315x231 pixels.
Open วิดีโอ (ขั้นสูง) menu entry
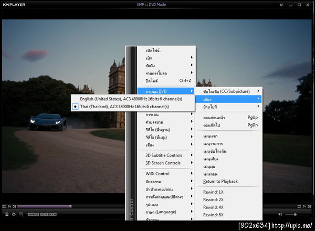pyautogui.click(x=165, y=137)
